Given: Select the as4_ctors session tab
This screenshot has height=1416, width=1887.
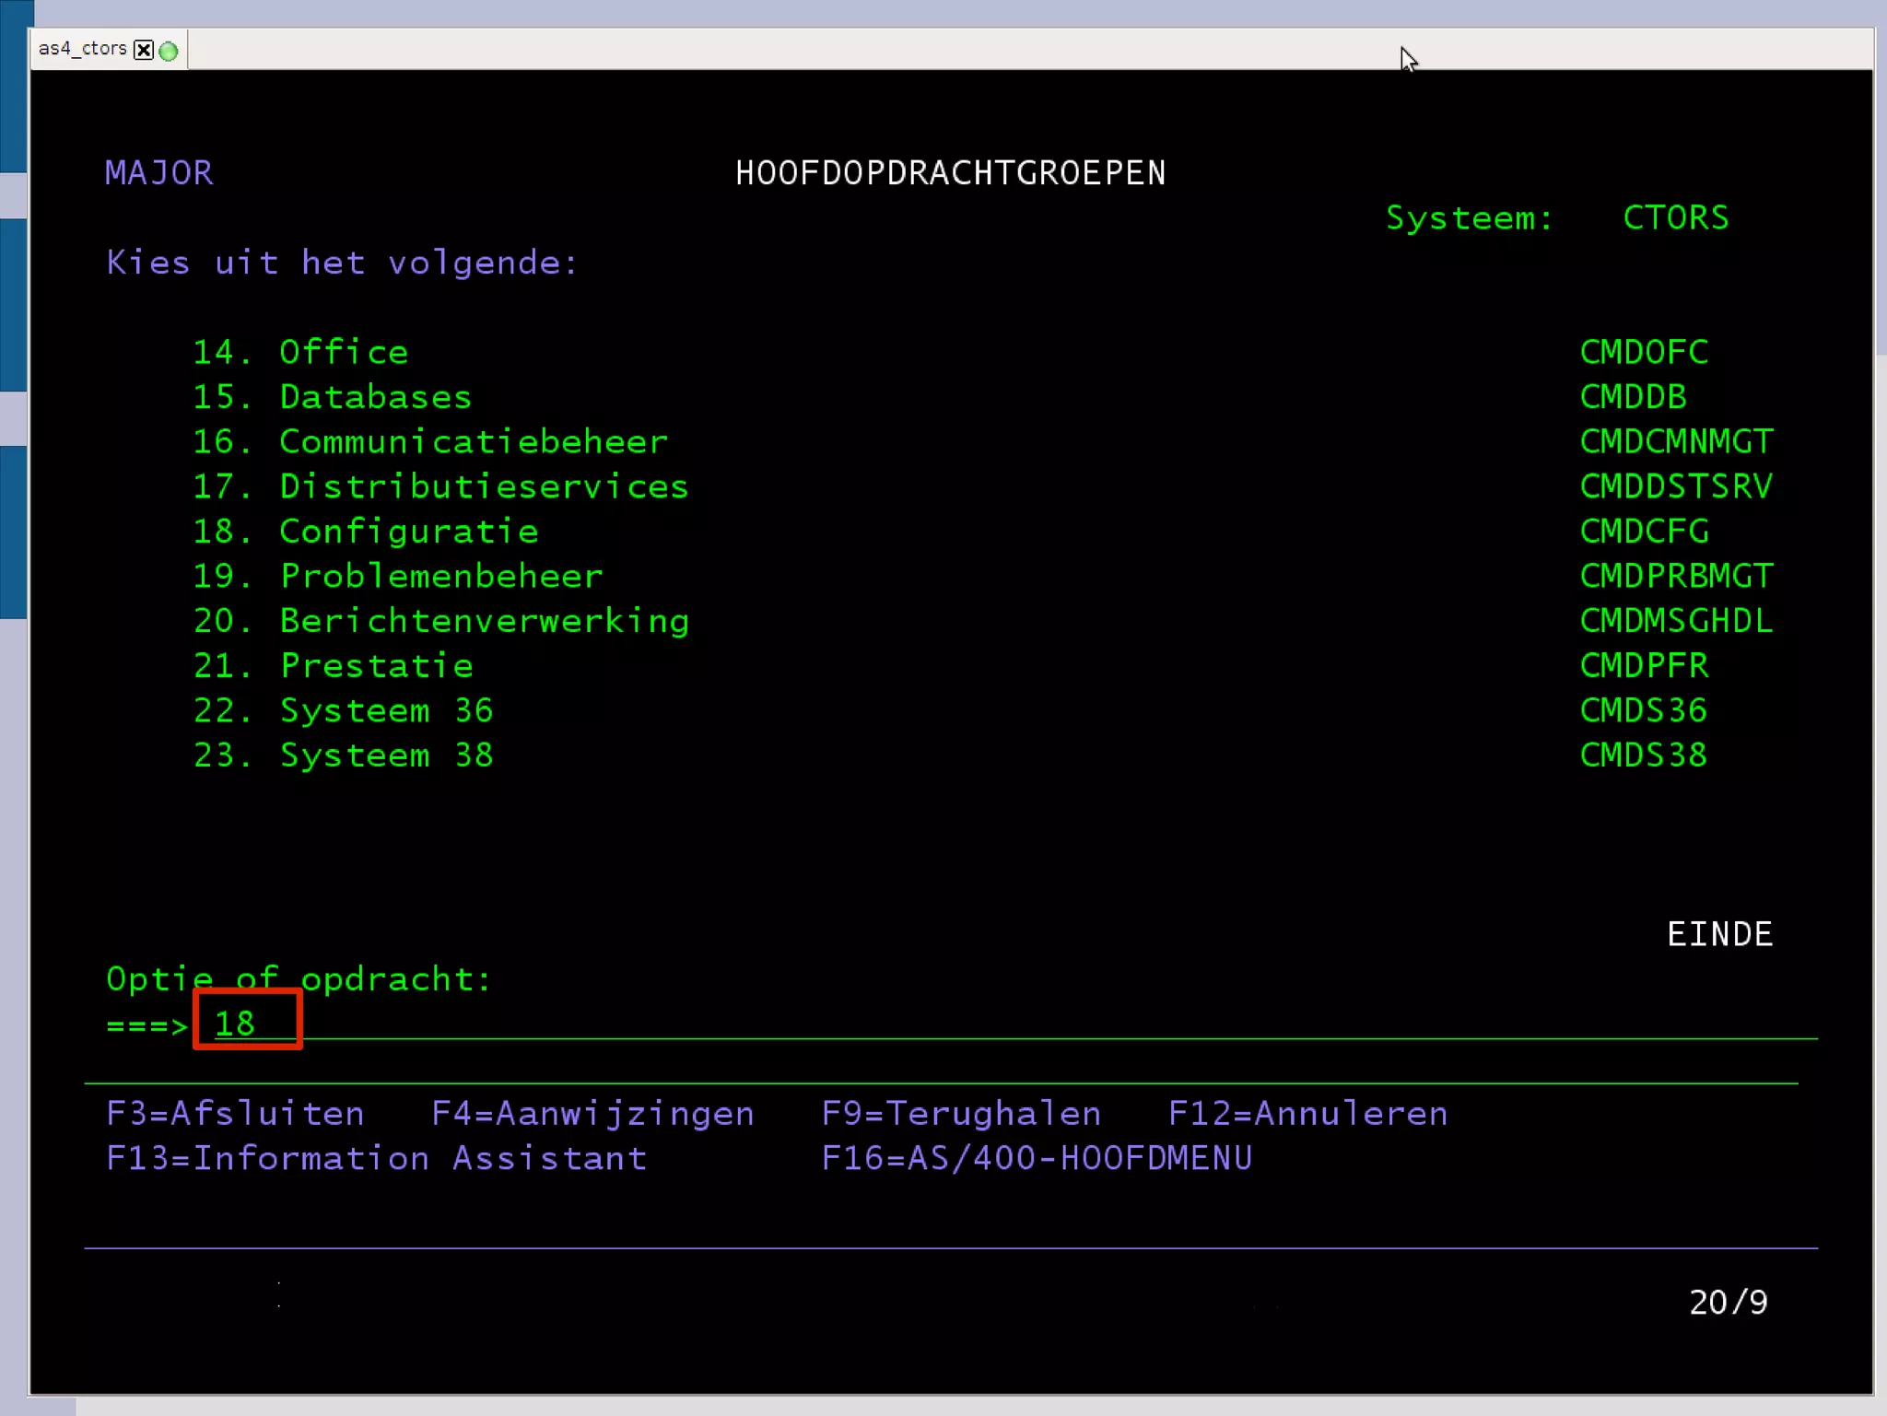Looking at the screenshot, I should coord(82,49).
